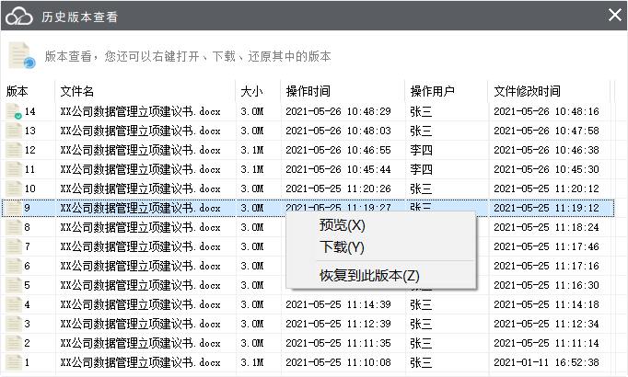Click user 张三 in version 10 row

(x=421, y=188)
